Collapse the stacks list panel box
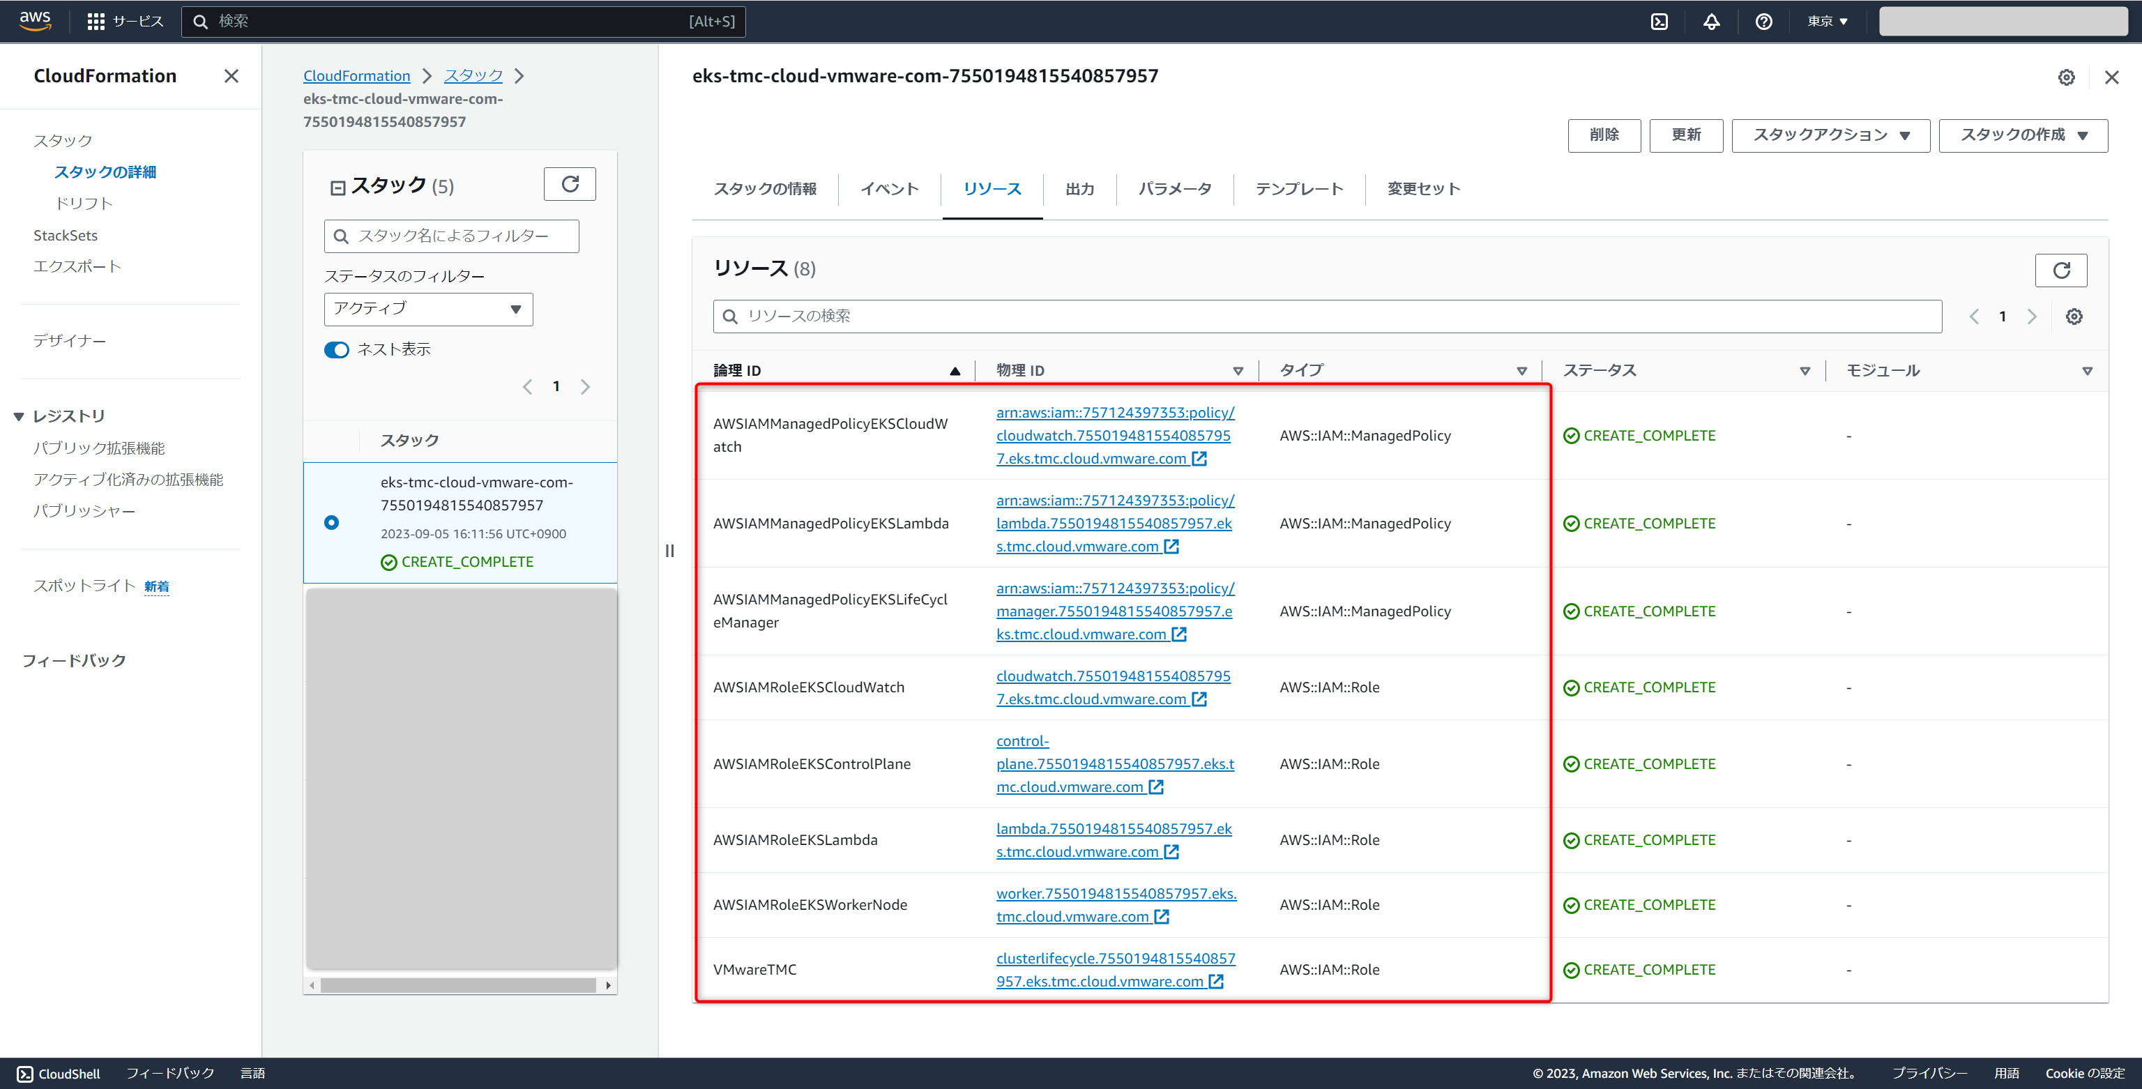Viewport: 2142px width, 1089px height. coord(337,188)
